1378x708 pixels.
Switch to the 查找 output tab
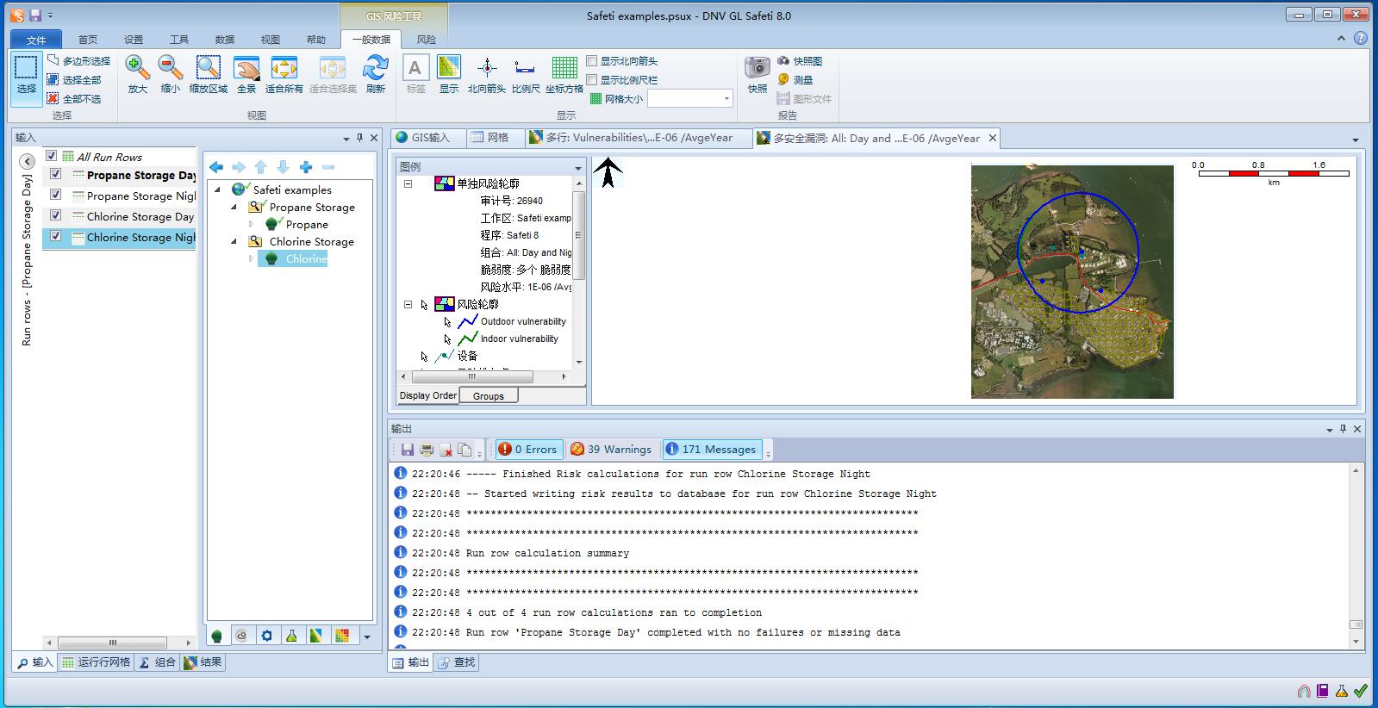(457, 662)
